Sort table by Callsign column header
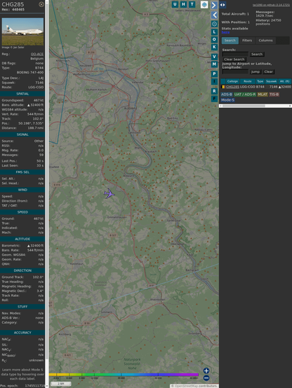This screenshot has width=292, height=388. pyautogui.click(x=232, y=81)
